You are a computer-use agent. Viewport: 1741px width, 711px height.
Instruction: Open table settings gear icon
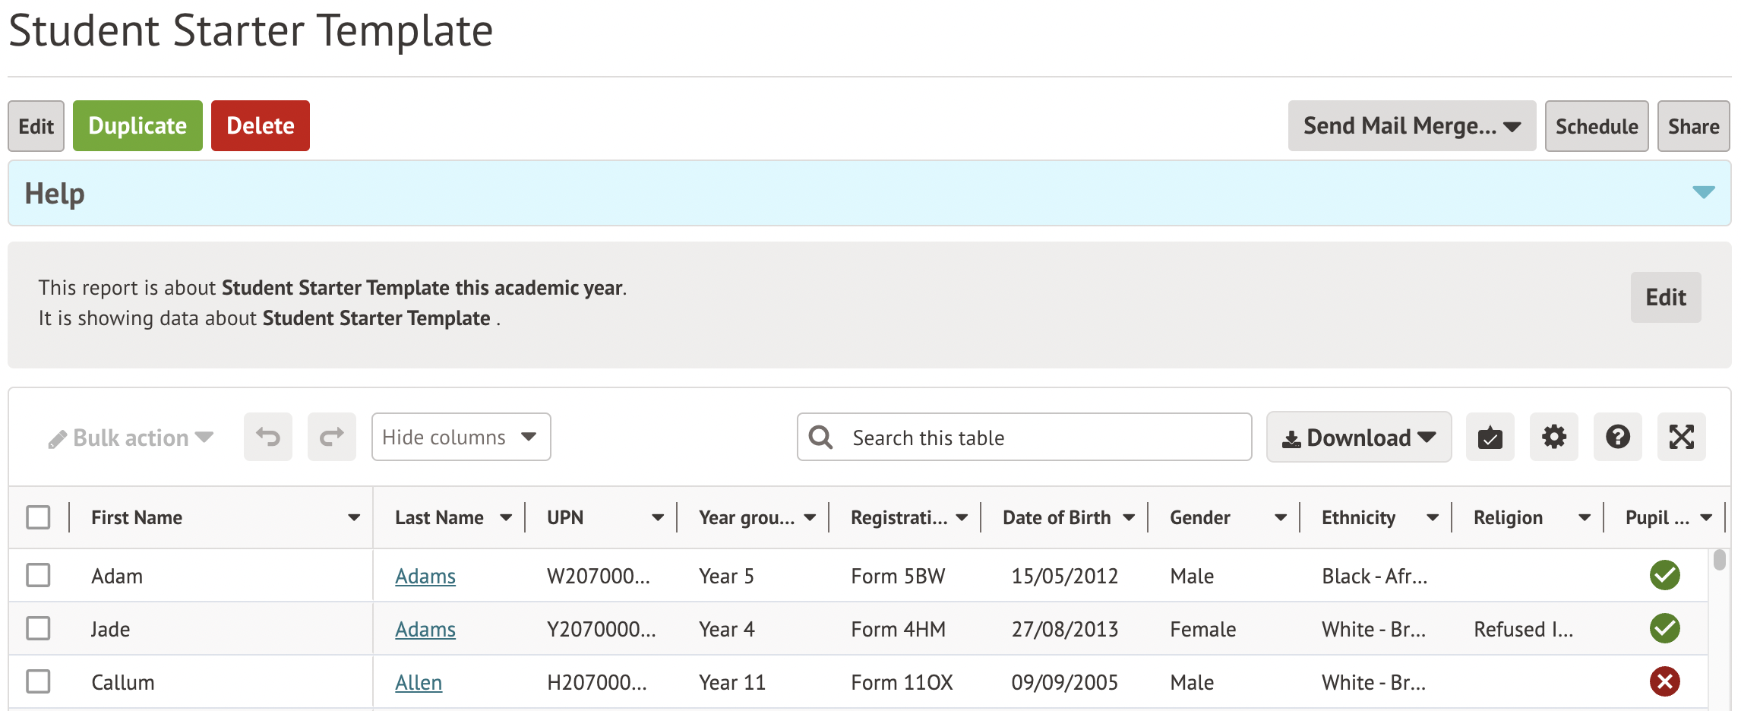[1553, 437]
